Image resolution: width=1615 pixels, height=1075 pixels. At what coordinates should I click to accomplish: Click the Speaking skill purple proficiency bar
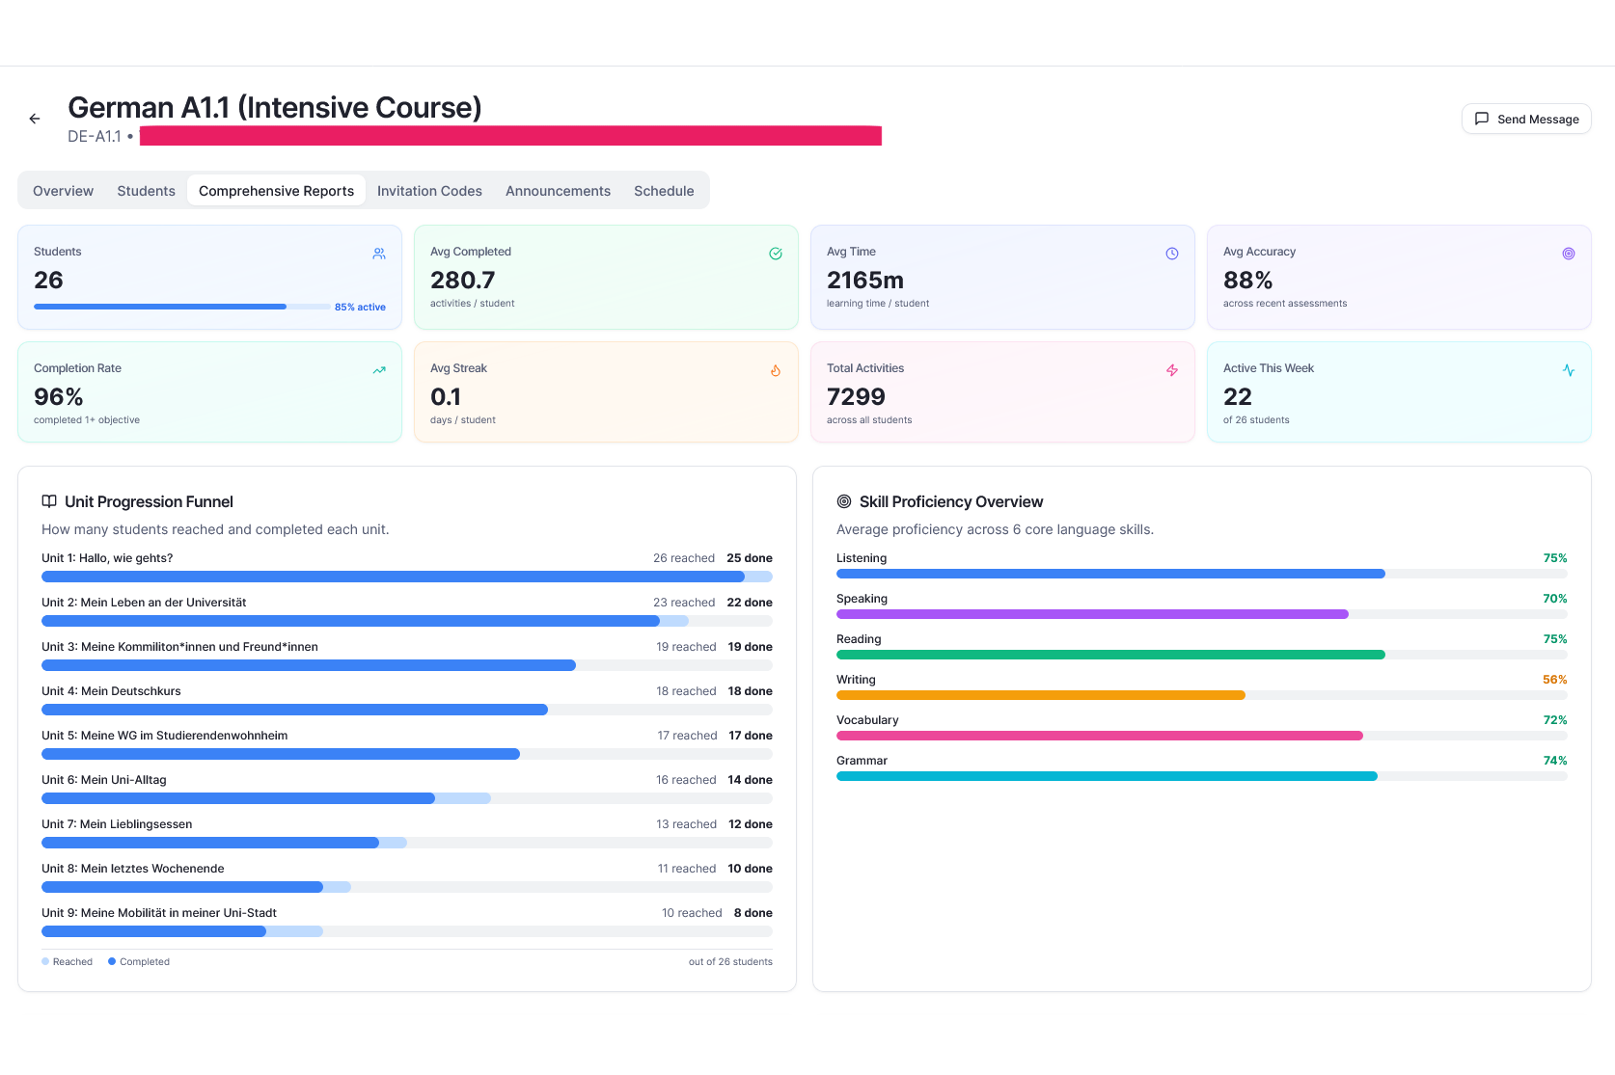coord(1202,614)
